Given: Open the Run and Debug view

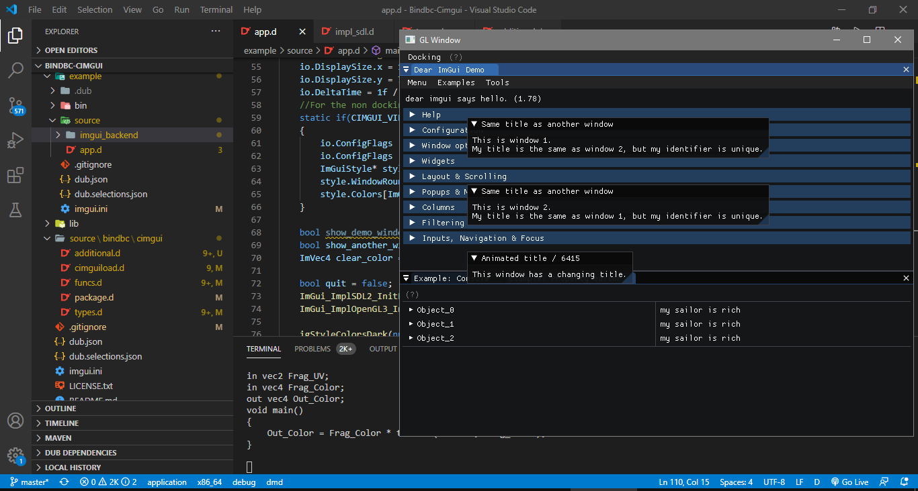Looking at the screenshot, I should (x=15, y=141).
